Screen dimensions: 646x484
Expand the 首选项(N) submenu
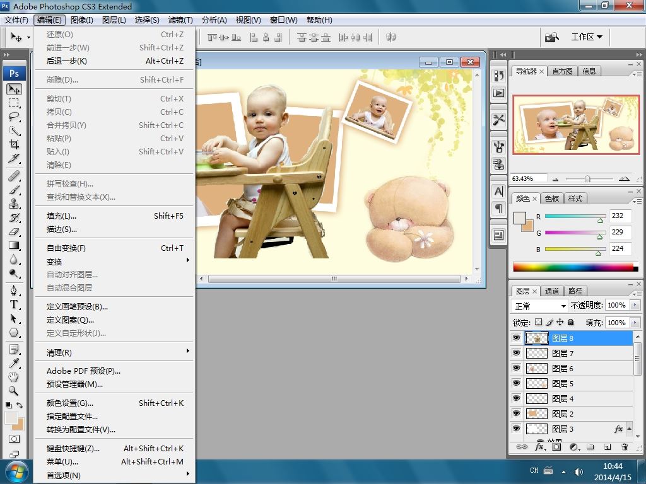tap(115, 475)
